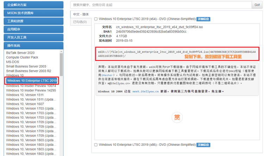
Task: Click the orange 赏 reward icon
Action: point(177,117)
